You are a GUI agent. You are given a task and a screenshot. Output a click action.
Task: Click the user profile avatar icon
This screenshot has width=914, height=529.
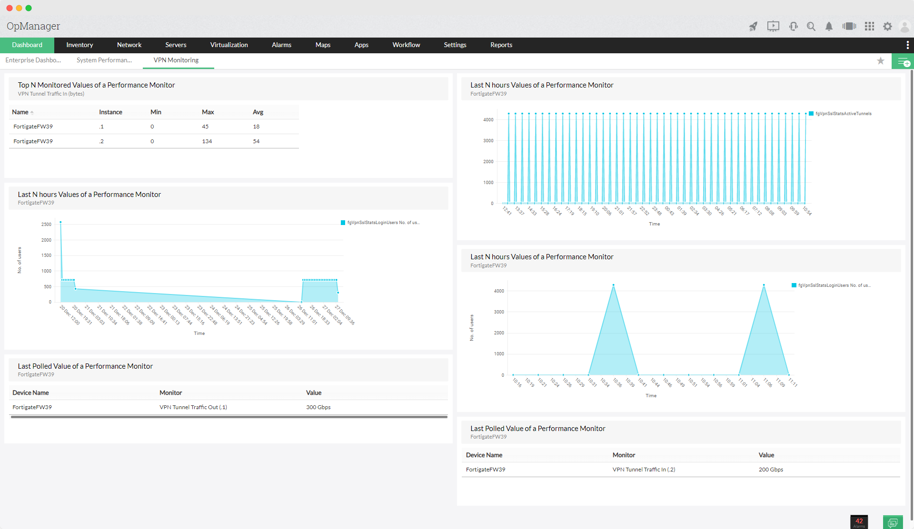point(904,27)
